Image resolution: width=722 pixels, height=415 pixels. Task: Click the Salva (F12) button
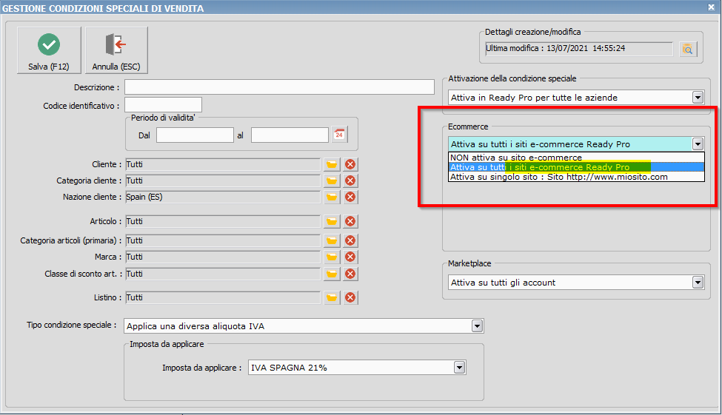pyautogui.click(x=49, y=50)
